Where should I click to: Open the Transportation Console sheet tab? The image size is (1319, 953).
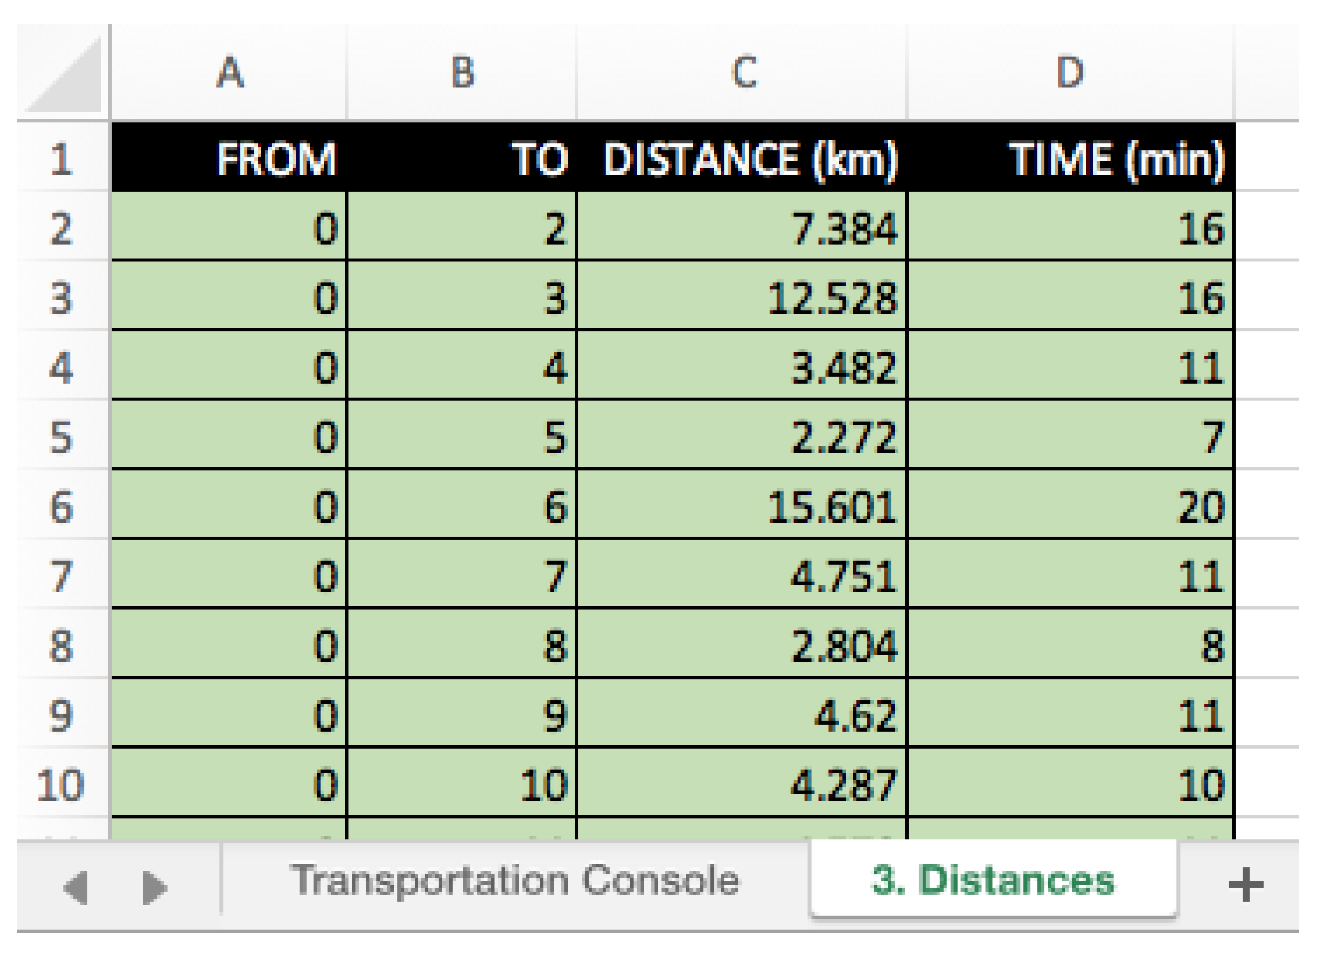515,880
